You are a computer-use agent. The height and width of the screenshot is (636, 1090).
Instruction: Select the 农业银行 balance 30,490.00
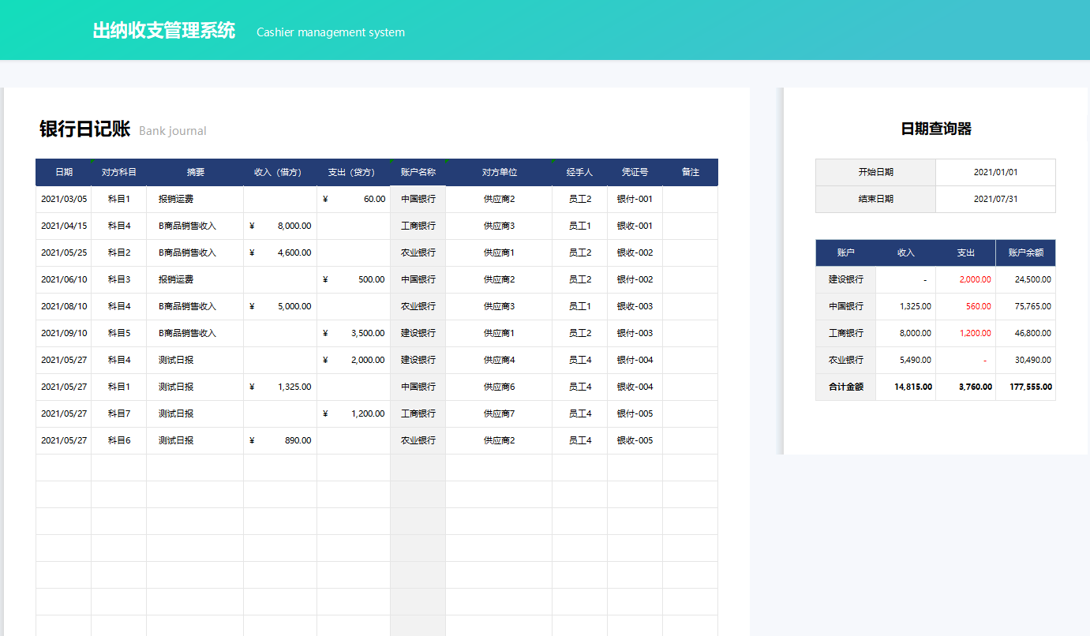(x=1025, y=360)
